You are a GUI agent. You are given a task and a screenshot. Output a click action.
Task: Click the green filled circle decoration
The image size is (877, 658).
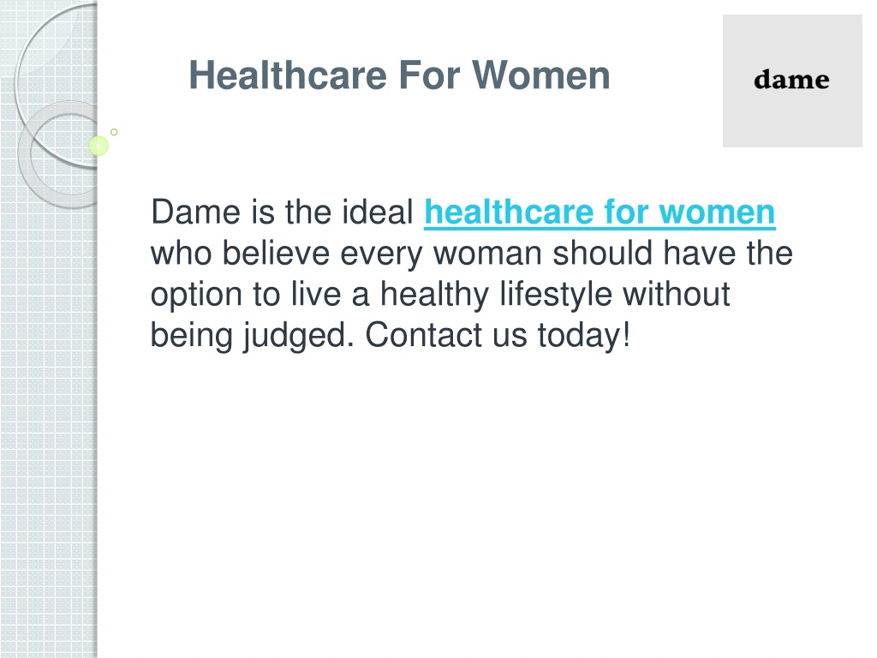98,146
